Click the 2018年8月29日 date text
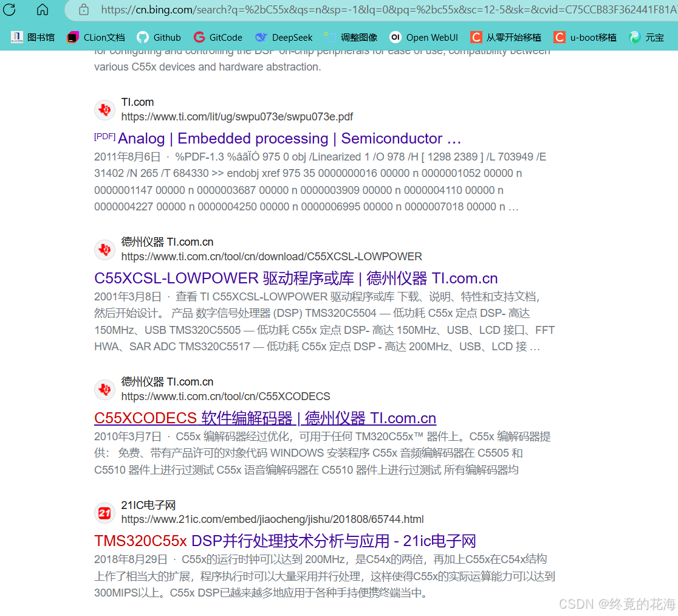678x616 pixels. (131, 559)
